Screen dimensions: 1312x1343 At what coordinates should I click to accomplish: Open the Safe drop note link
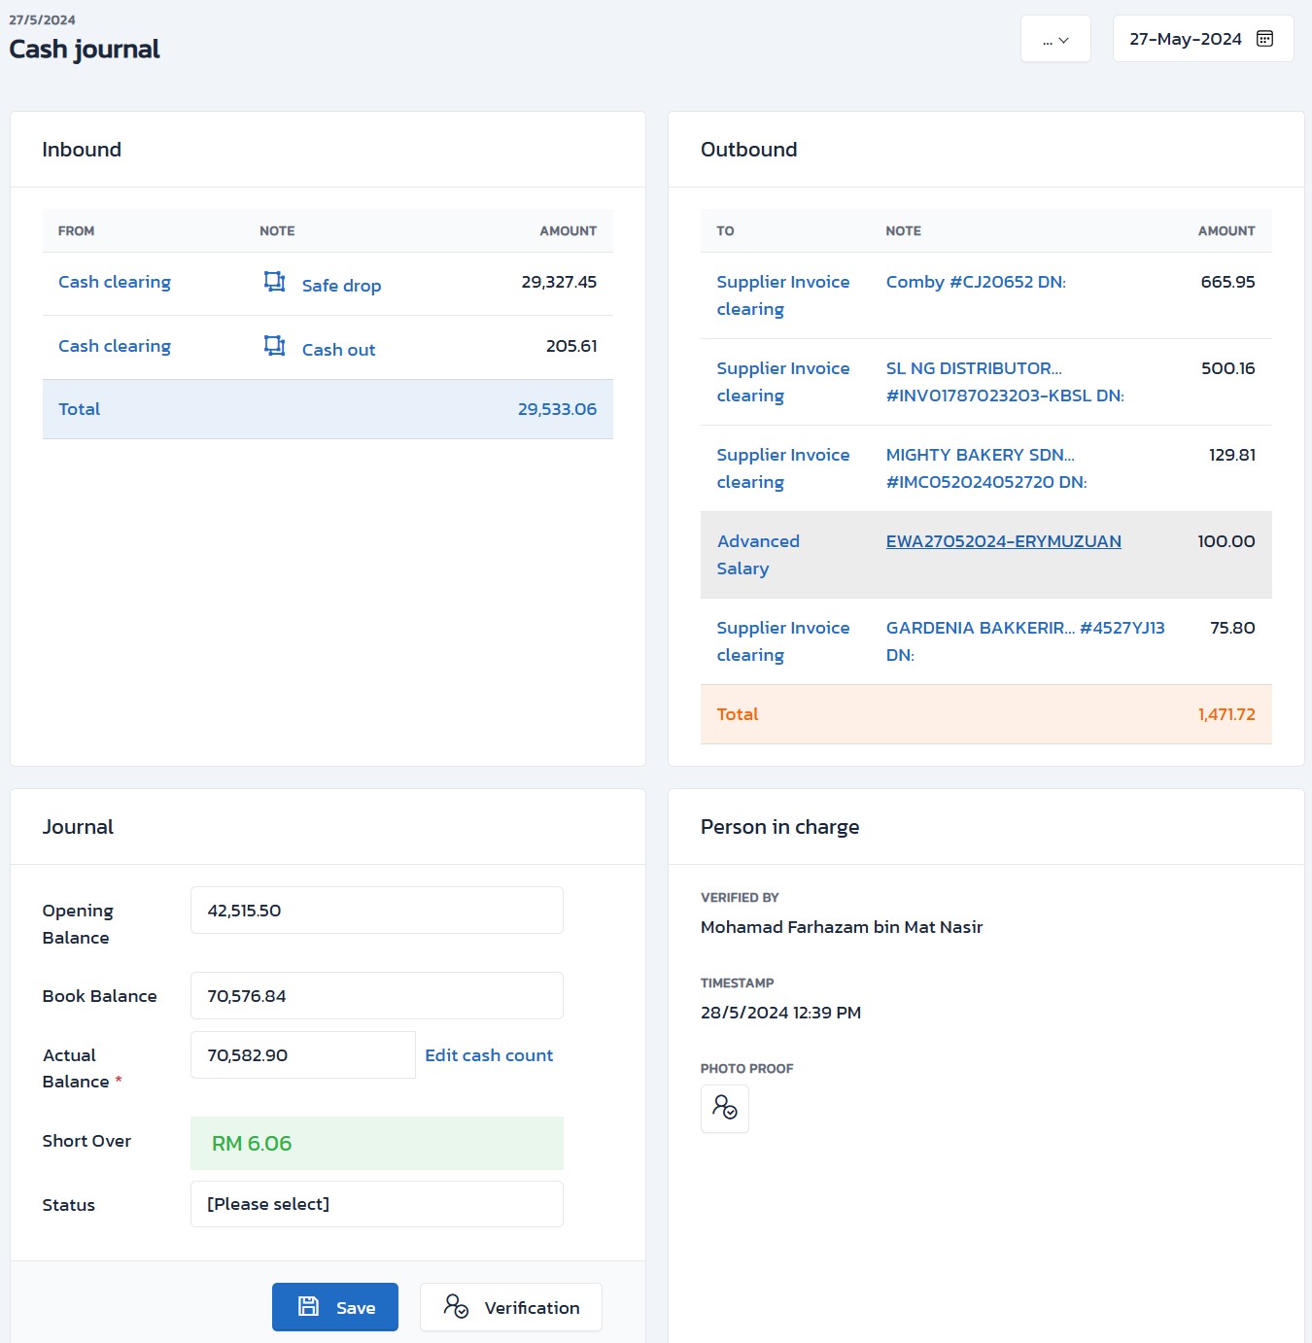(x=341, y=286)
